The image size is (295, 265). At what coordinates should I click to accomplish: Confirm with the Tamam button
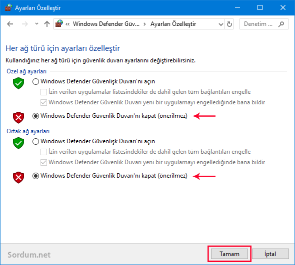229,254
